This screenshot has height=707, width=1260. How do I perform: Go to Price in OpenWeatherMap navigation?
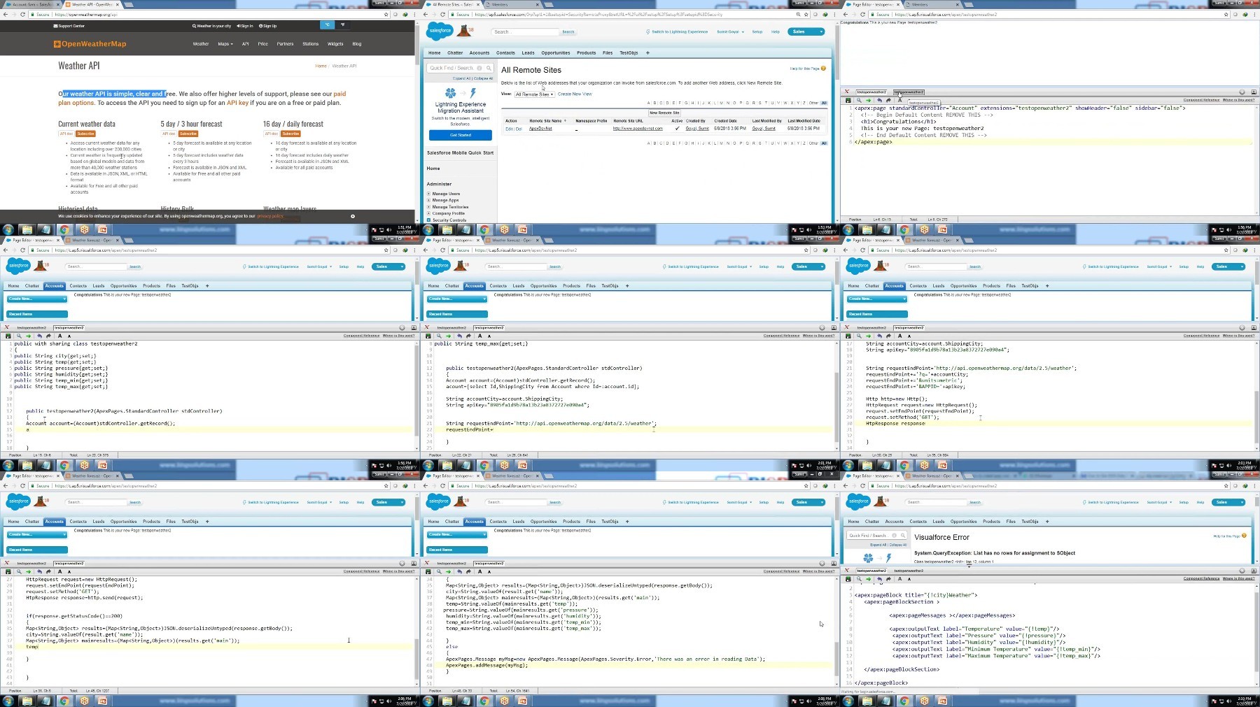tap(262, 44)
